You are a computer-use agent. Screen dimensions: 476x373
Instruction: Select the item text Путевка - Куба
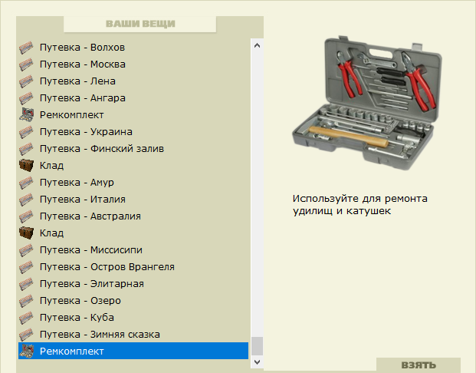[77, 318]
